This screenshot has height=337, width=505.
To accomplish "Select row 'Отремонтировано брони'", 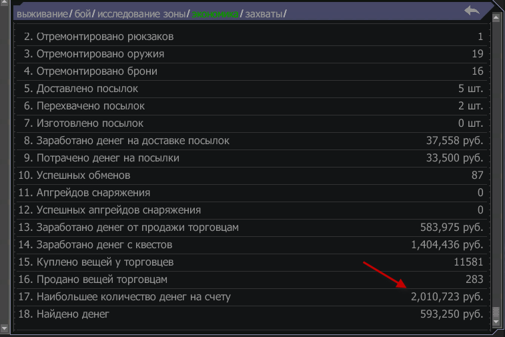I will pyautogui.click(x=253, y=71).
